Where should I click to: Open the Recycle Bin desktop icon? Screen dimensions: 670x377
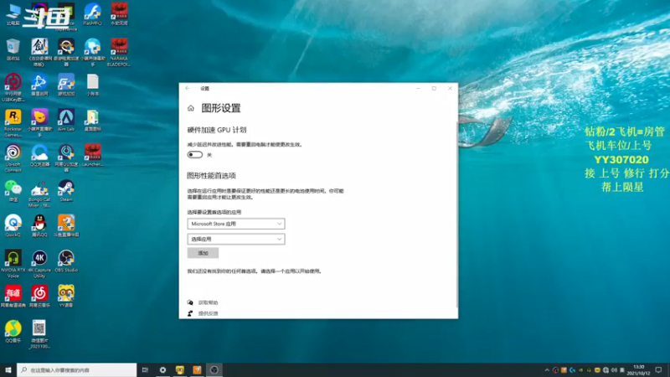click(13, 49)
